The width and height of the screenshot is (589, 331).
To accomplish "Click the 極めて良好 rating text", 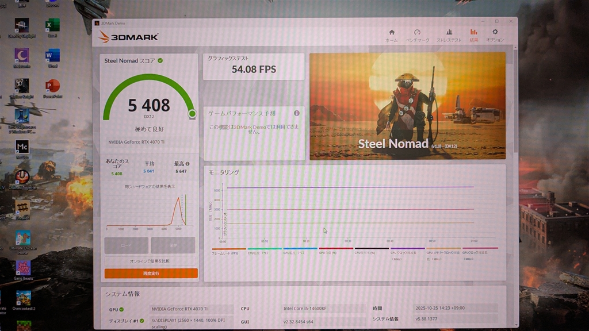I will click(149, 129).
